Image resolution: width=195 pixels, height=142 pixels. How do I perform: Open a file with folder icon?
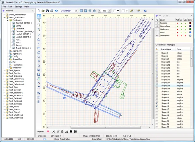click(x=43, y=11)
